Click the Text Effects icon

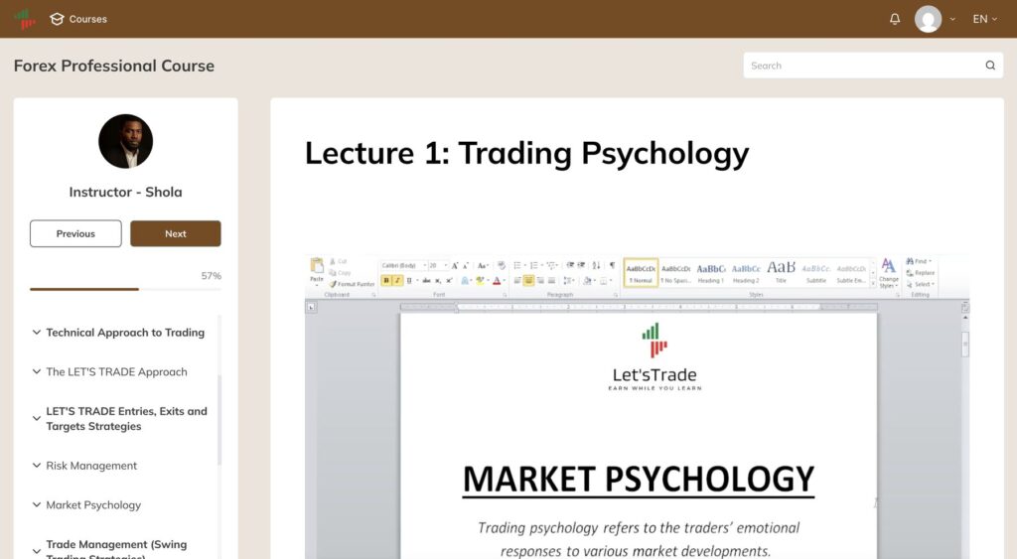point(466,281)
